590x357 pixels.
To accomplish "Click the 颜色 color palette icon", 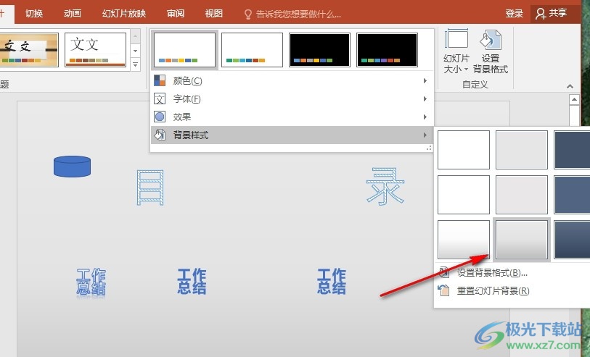I will (160, 80).
